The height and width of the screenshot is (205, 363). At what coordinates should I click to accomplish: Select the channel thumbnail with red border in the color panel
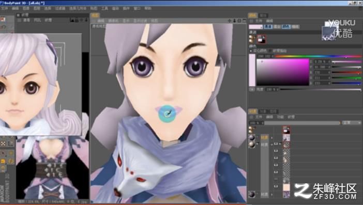click(x=261, y=39)
